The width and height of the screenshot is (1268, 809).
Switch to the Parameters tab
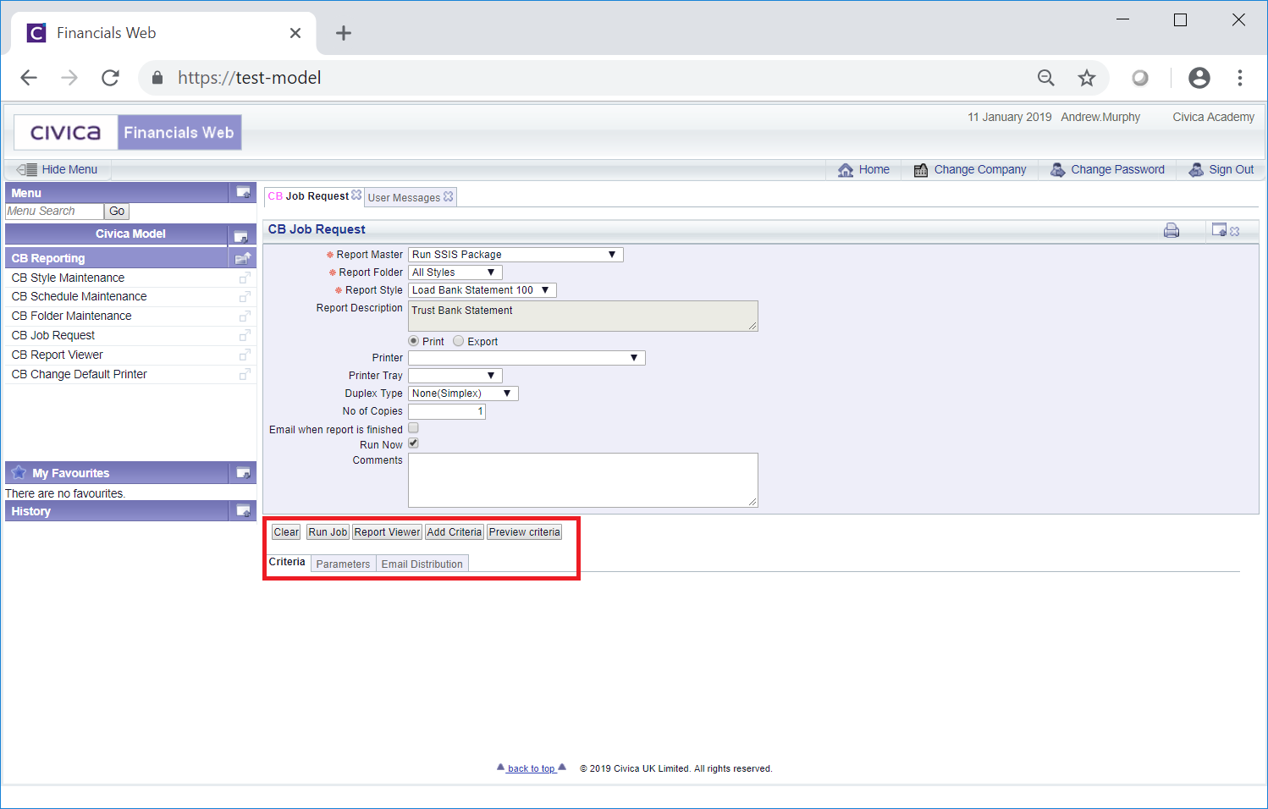(x=343, y=564)
